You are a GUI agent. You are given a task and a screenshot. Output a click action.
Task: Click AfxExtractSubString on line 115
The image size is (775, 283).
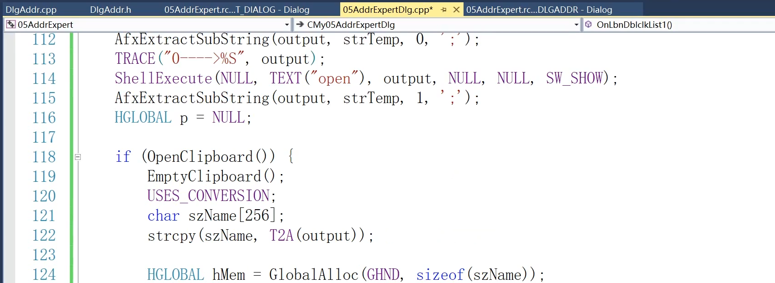[192, 98]
